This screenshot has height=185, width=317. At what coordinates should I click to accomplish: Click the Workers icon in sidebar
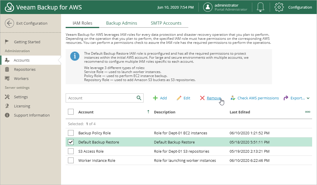tap(7, 78)
